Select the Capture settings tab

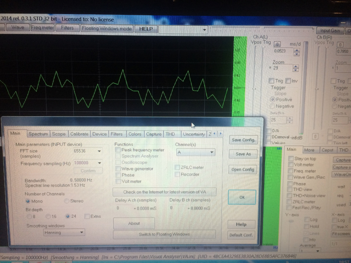154,134
